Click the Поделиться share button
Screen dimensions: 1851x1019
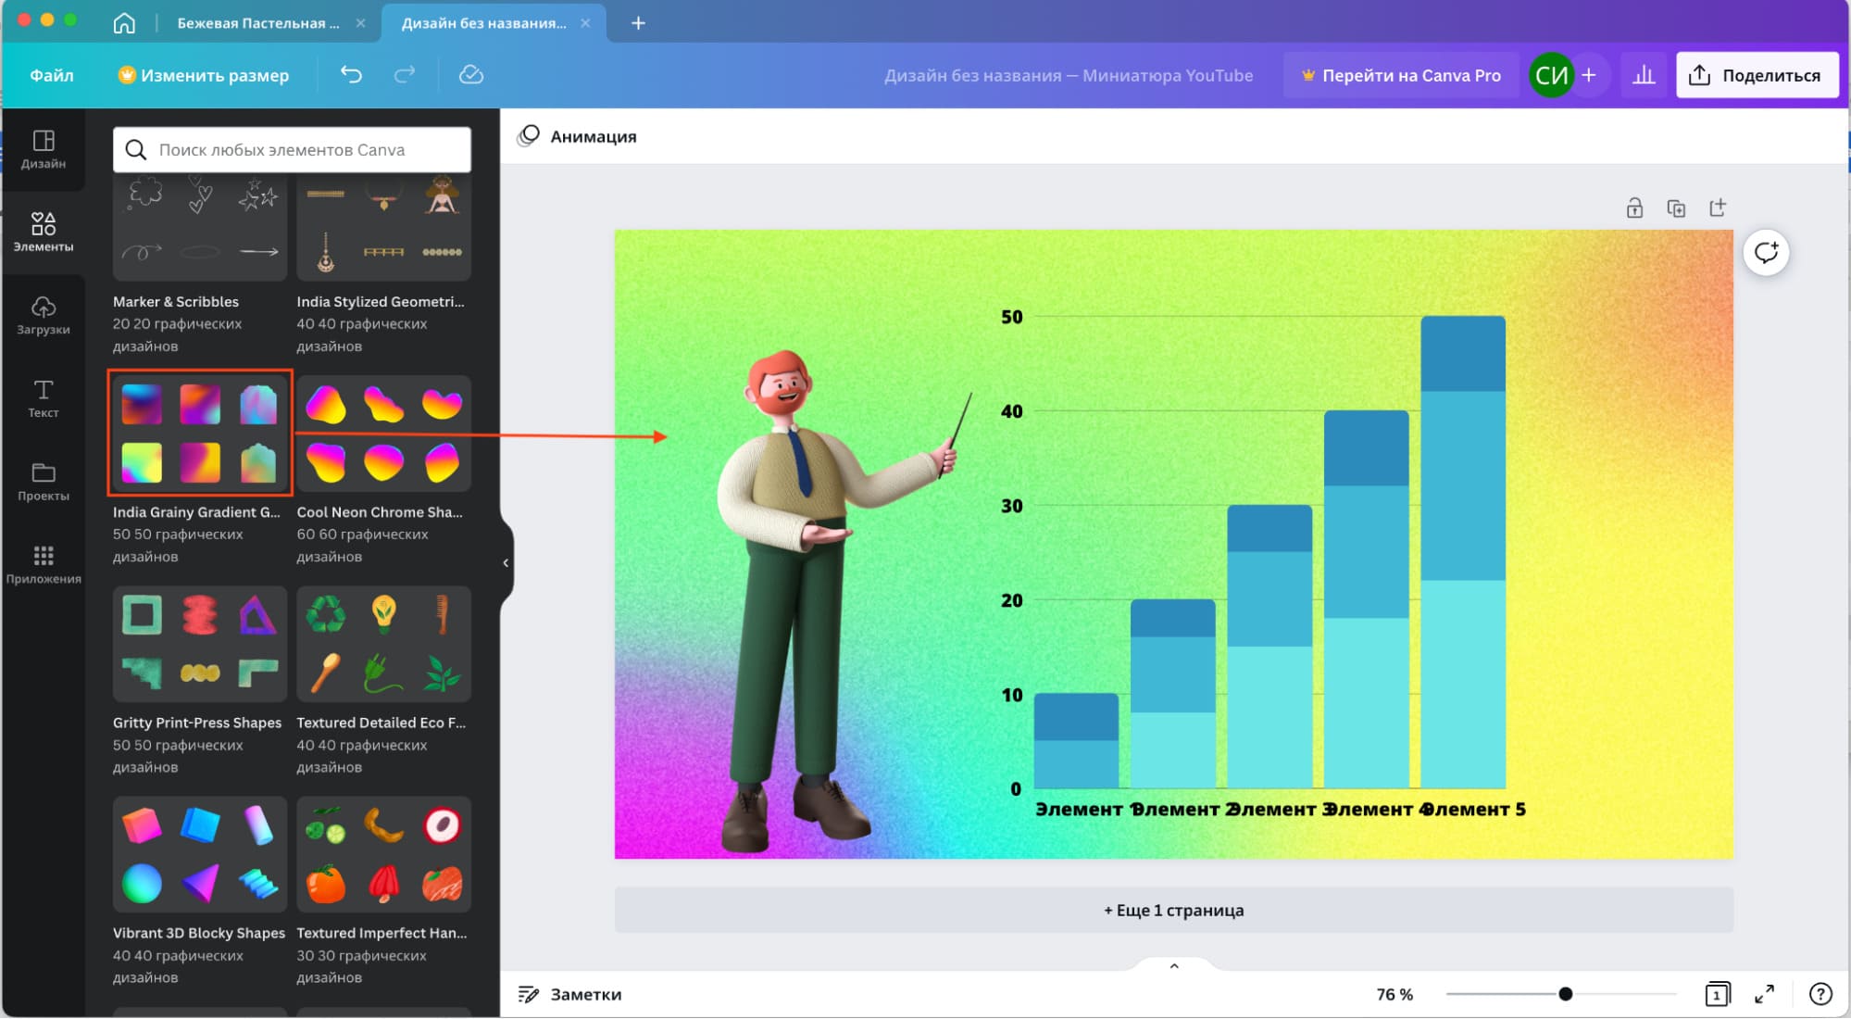point(1756,75)
